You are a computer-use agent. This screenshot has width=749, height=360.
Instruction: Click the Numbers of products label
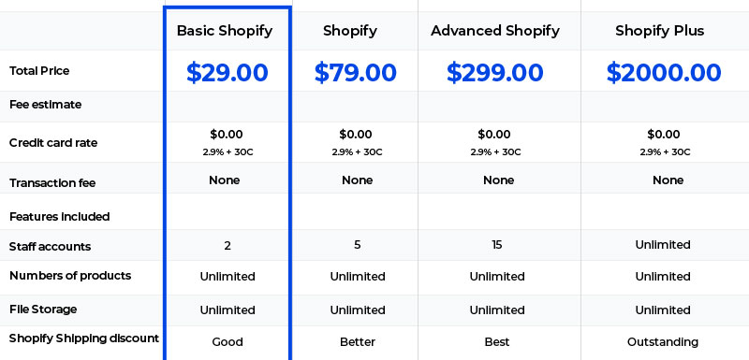pos(70,276)
